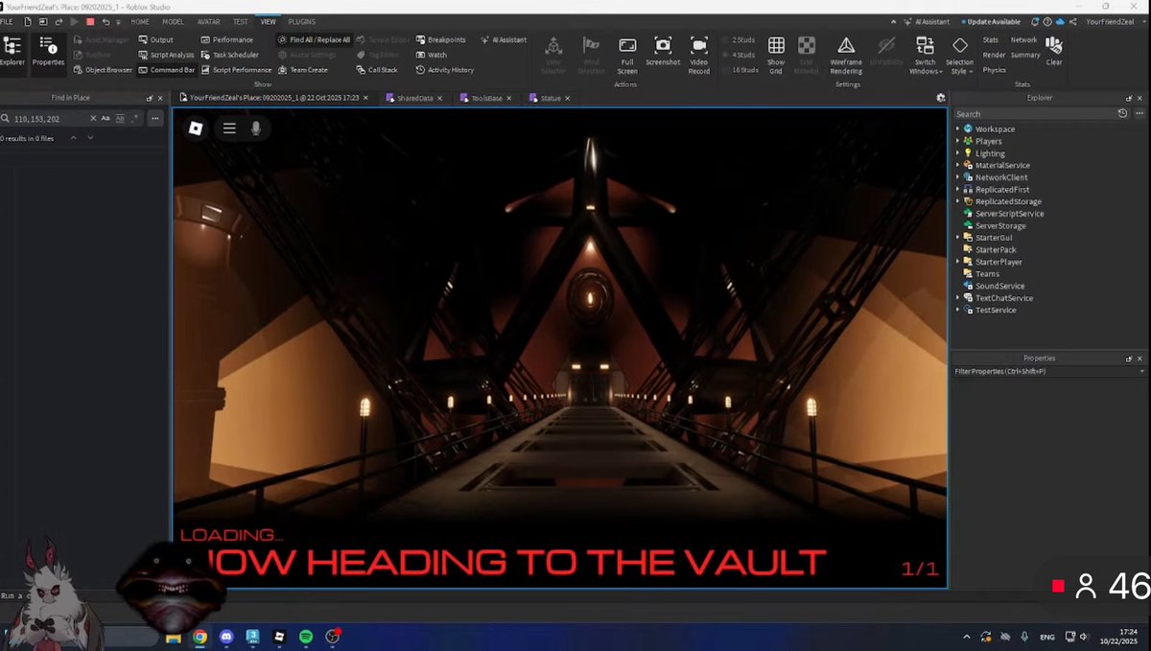This screenshot has height=651, width=1151.
Task: Open the Call Stack window
Action: coord(376,70)
